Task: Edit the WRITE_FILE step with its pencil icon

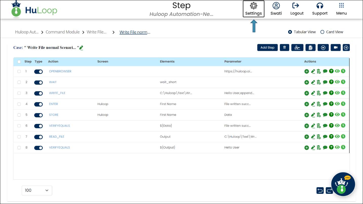Action: 313,93
